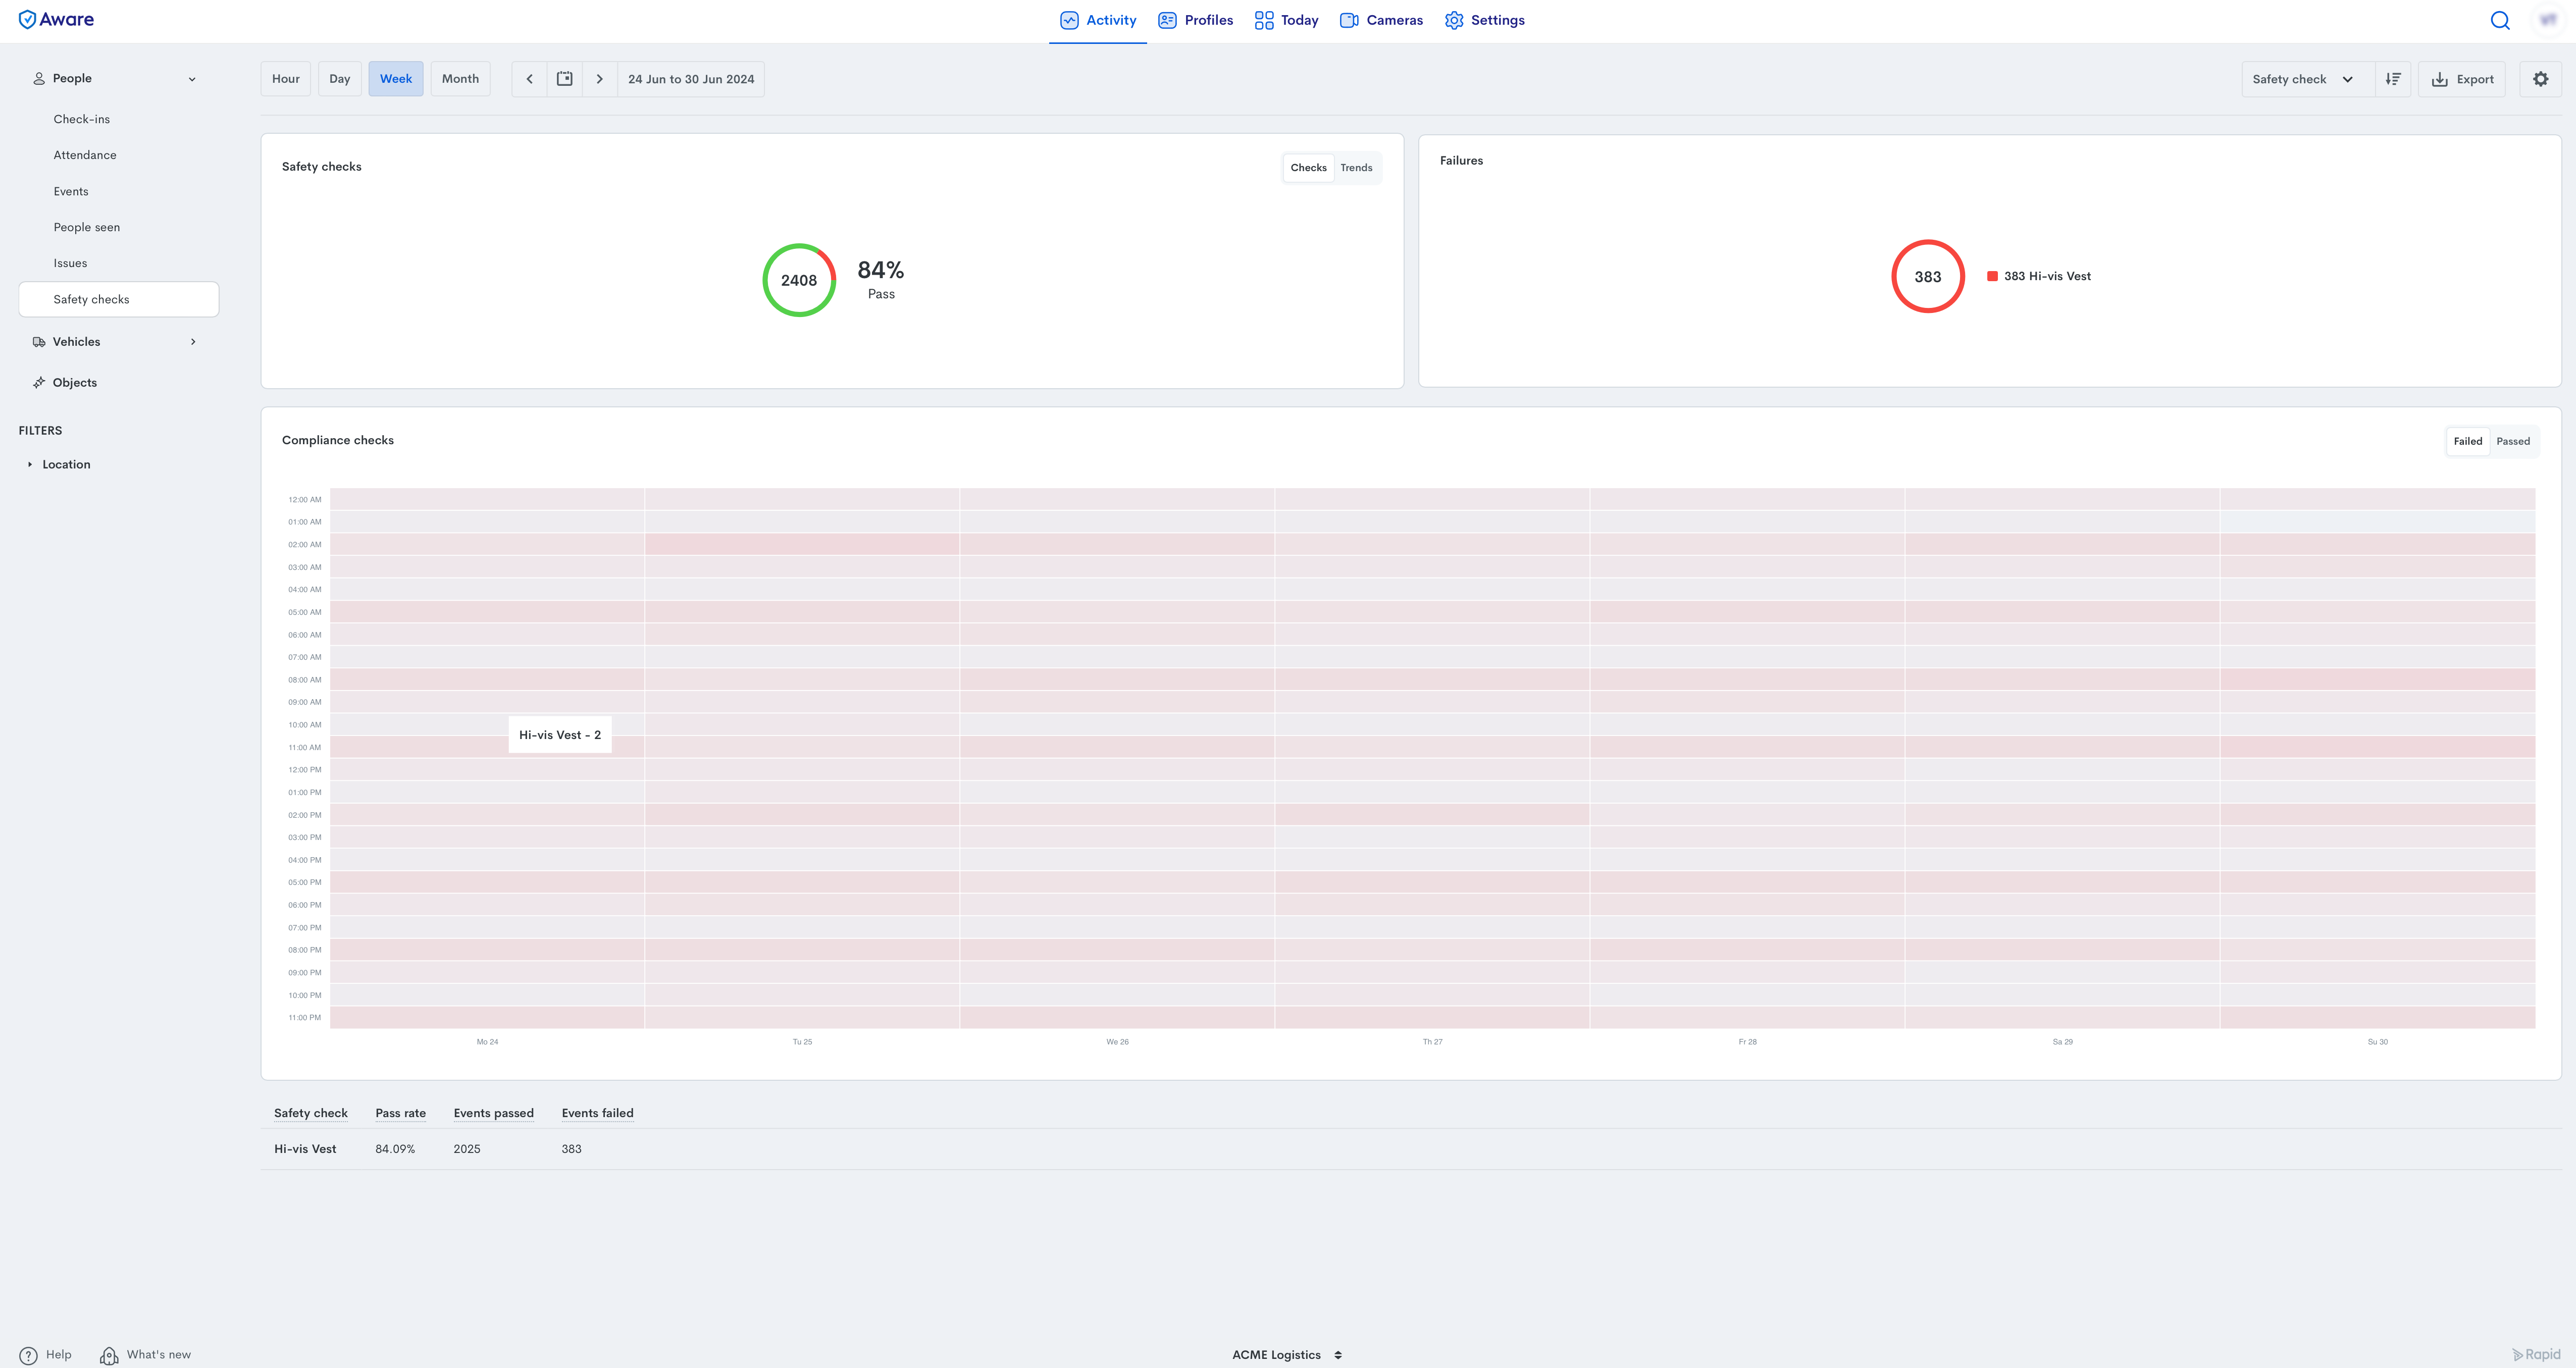Image resolution: width=2576 pixels, height=1368 pixels.
Task: Open the calendar date picker icon
Action: (x=565, y=79)
